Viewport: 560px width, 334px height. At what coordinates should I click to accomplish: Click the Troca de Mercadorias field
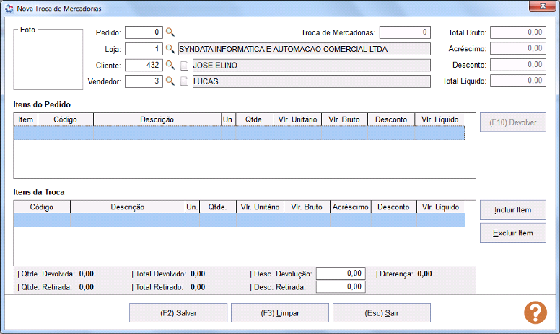point(405,32)
